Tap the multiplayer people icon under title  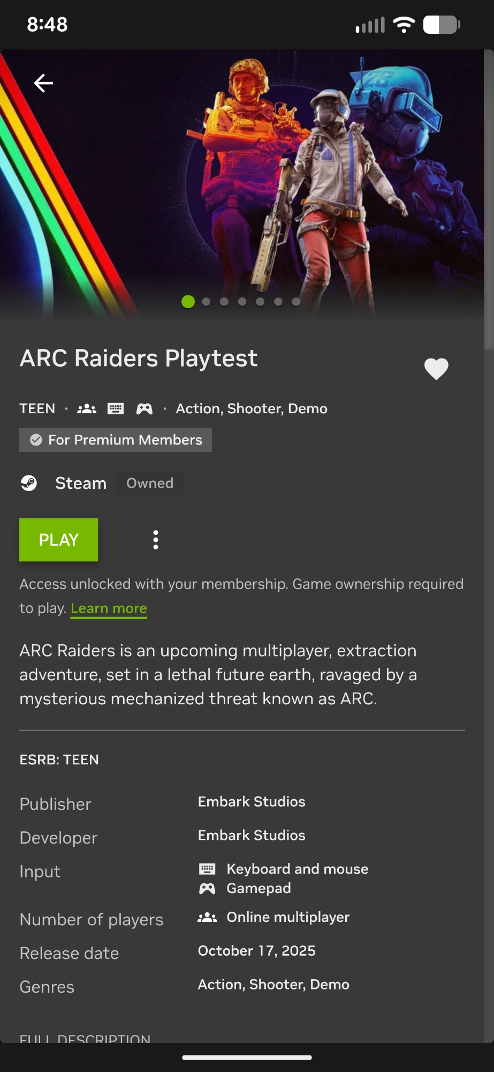(87, 409)
